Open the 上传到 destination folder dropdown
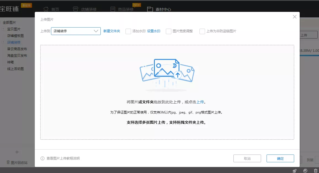This screenshot has height=173, width=319. pyautogui.click(x=96, y=31)
